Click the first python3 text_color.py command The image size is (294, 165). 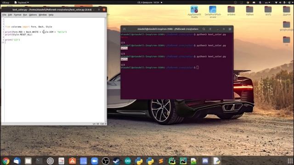point(211,35)
